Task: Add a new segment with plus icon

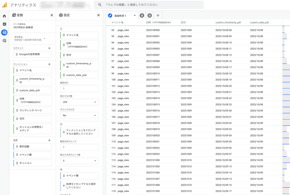Action: (x=49, y=48)
